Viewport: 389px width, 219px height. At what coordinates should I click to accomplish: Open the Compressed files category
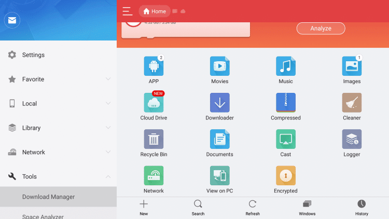[286, 103]
